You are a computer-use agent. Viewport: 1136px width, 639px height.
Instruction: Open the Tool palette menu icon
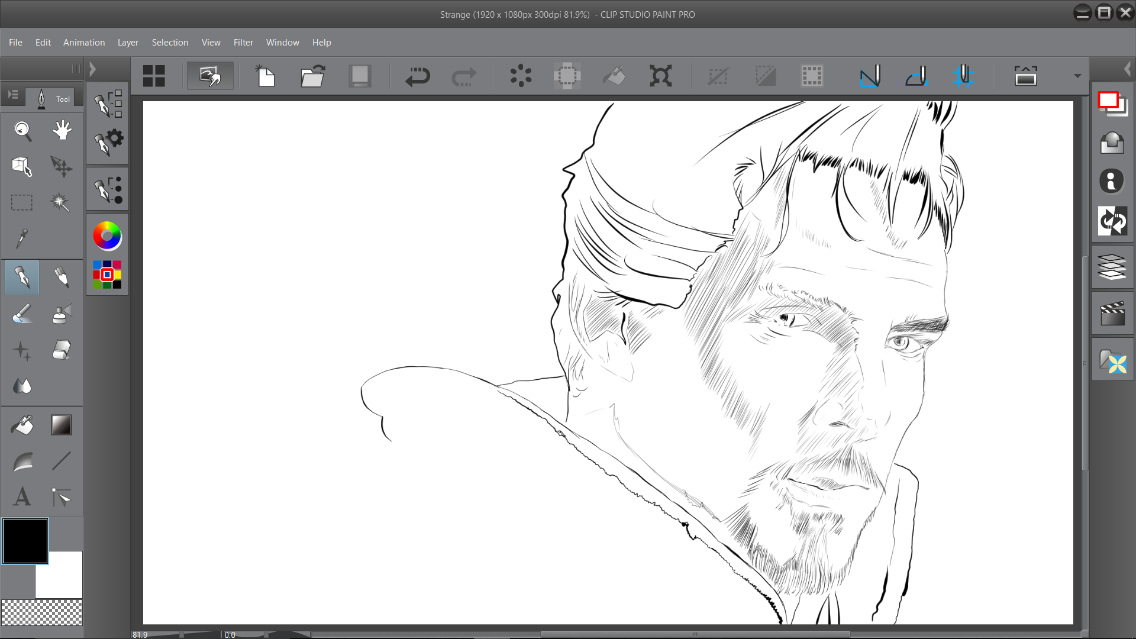point(13,95)
